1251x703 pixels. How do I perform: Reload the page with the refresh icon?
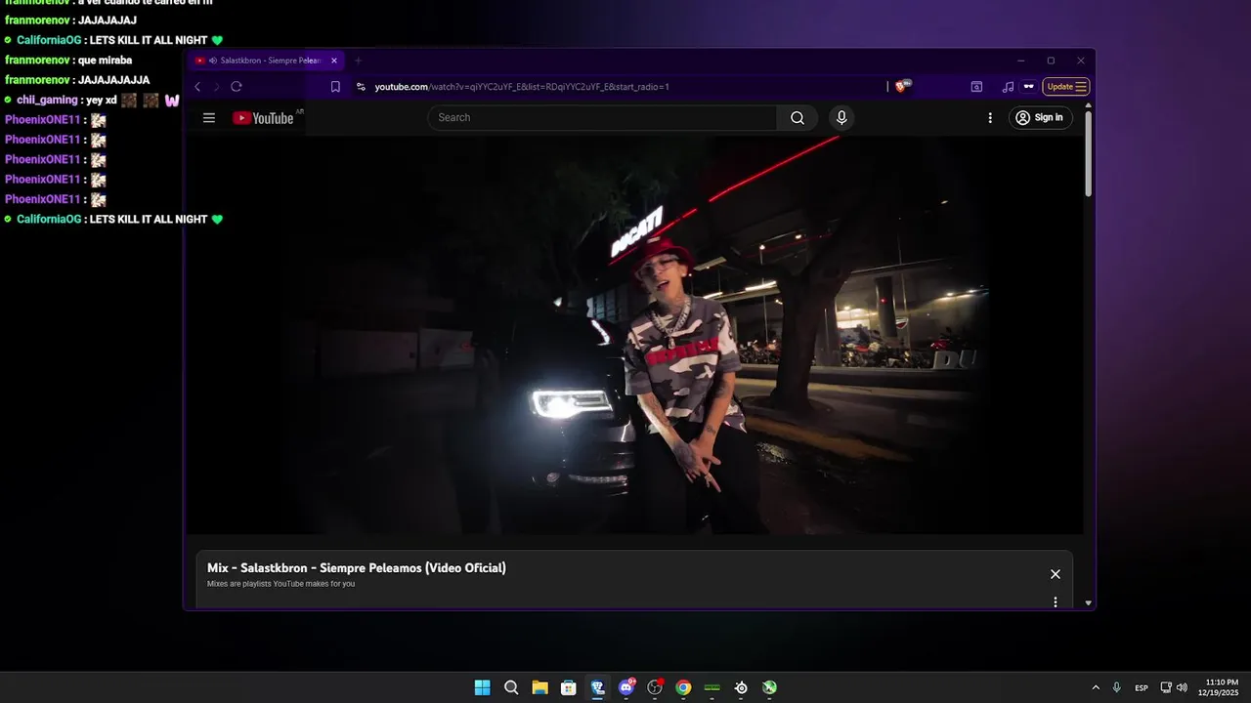click(x=237, y=87)
